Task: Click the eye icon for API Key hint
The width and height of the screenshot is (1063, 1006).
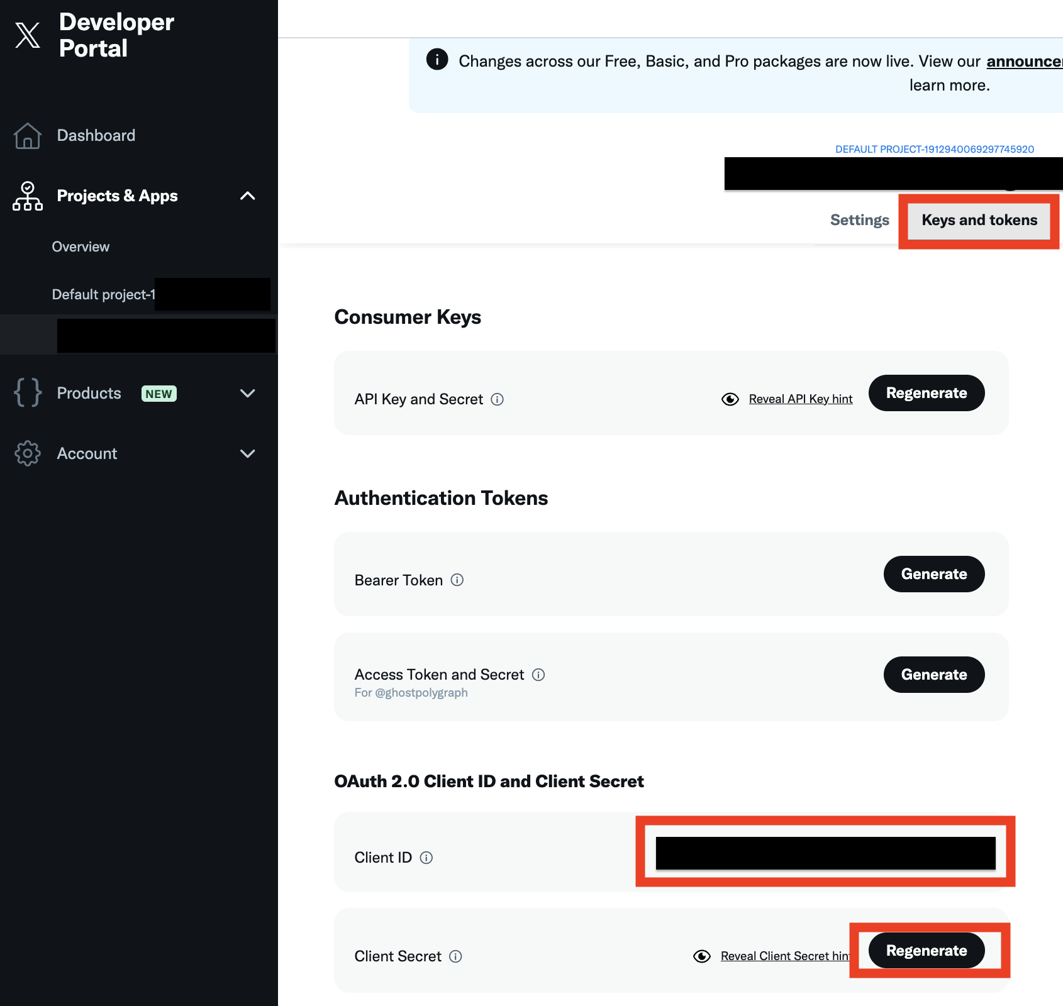Action: click(x=730, y=399)
